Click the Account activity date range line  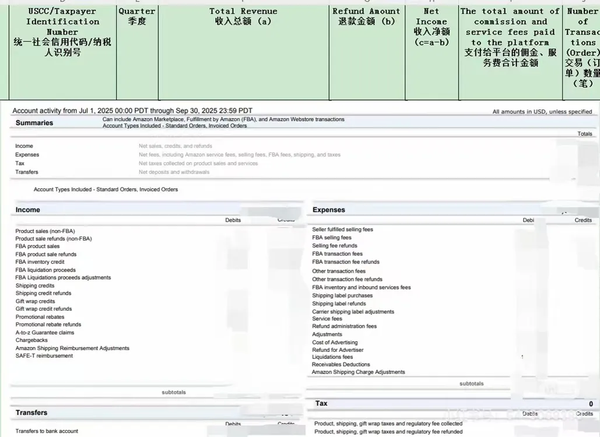[x=132, y=111]
